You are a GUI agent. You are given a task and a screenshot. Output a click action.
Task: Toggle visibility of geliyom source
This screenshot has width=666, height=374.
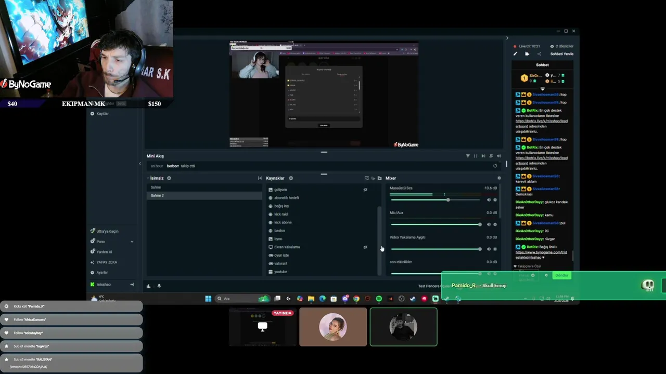[x=365, y=190]
